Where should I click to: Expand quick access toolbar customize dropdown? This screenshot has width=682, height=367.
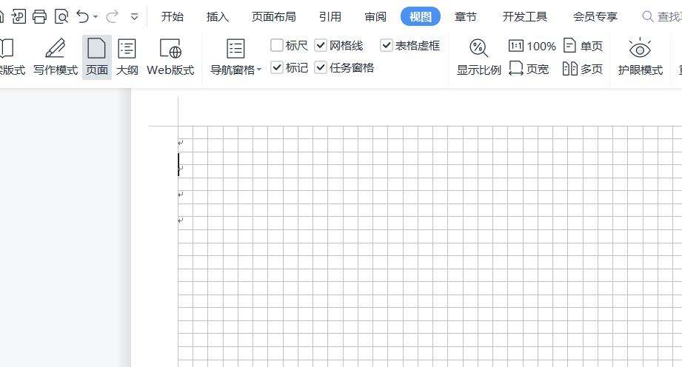coord(134,17)
